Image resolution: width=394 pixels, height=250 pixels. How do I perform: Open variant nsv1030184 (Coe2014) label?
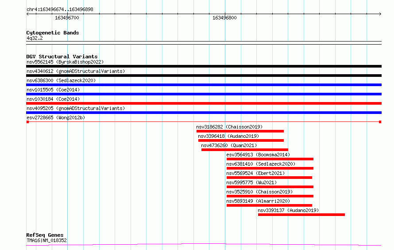[x=53, y=99]
